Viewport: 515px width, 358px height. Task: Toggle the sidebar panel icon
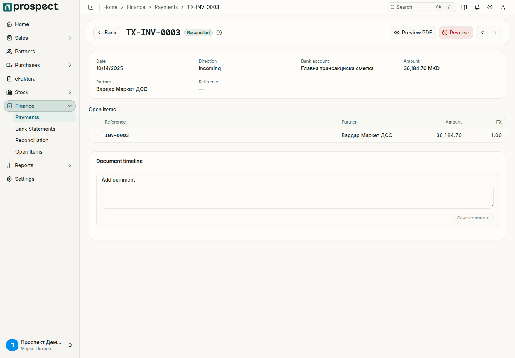pos(91,7)
